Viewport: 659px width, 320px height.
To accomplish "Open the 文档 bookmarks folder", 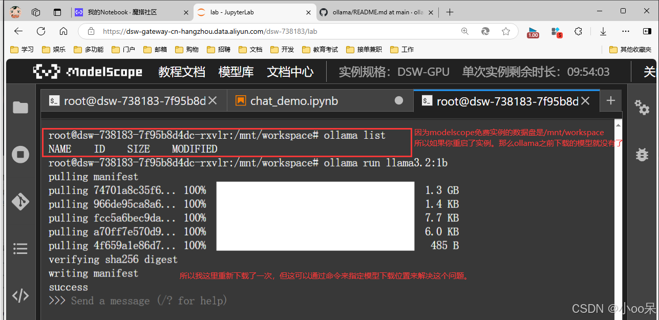I will (250, 50).
